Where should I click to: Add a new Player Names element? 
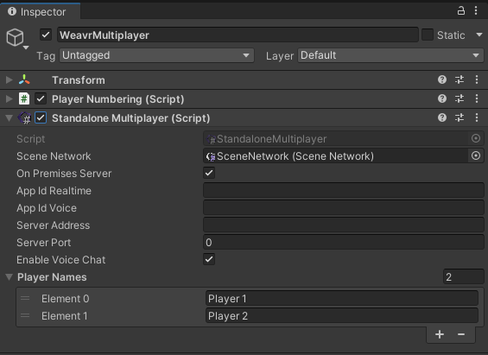click(440, 334)
